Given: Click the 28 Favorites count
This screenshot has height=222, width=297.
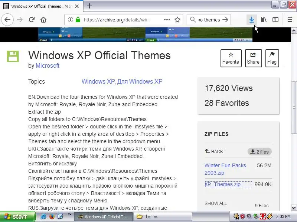Looking at the screenshot, I should tap(227, 103).
